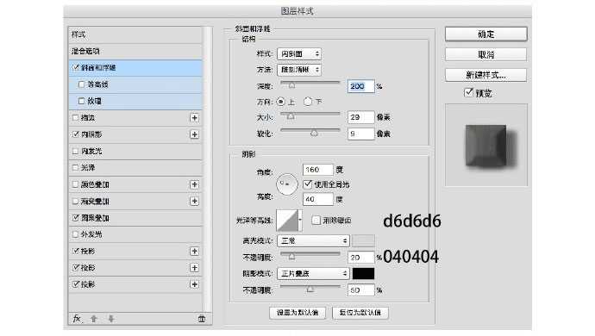Enable the 描边 checkbox

tap(76, 117)
